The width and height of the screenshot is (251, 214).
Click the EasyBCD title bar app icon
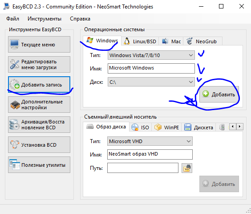(7, 6)
